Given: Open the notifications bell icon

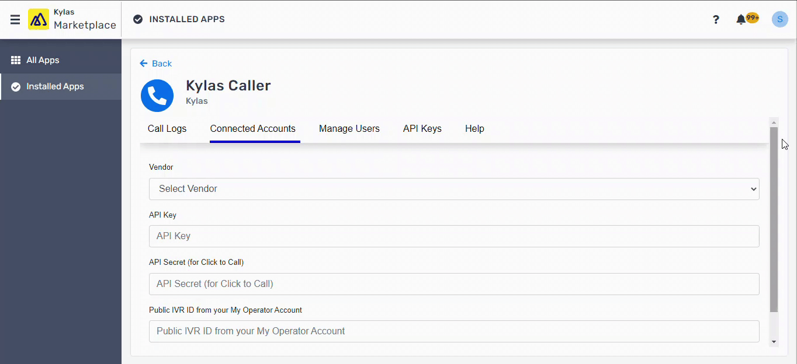Looking at the screenshot, I should coord(741,19).
